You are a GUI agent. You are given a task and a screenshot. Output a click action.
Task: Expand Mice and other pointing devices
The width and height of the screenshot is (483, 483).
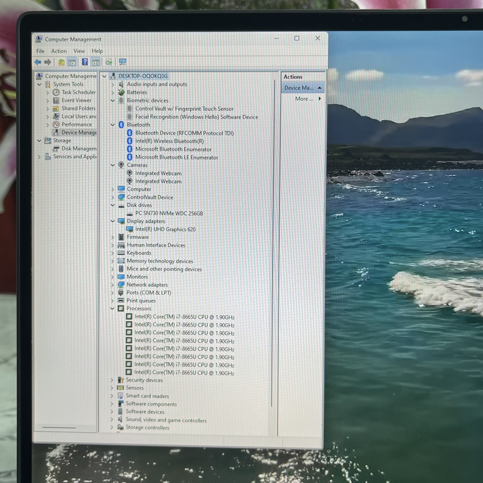(113, 269)
